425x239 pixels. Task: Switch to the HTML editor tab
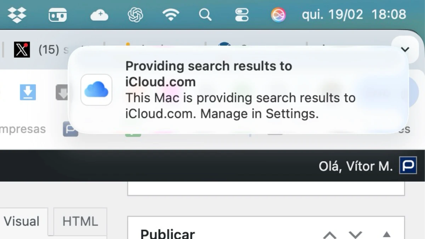pyautogui.click(x=80, y=222)
